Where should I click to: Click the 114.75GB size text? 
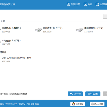pos(6,44)
